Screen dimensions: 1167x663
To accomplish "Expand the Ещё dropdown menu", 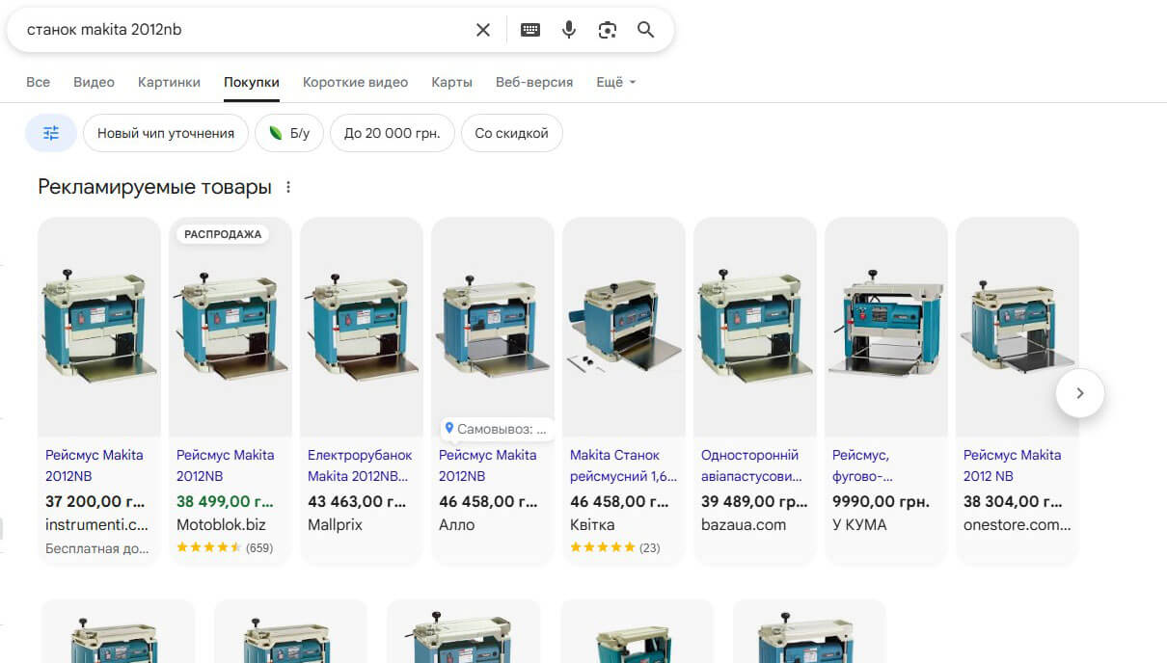I will pos(615,83).
